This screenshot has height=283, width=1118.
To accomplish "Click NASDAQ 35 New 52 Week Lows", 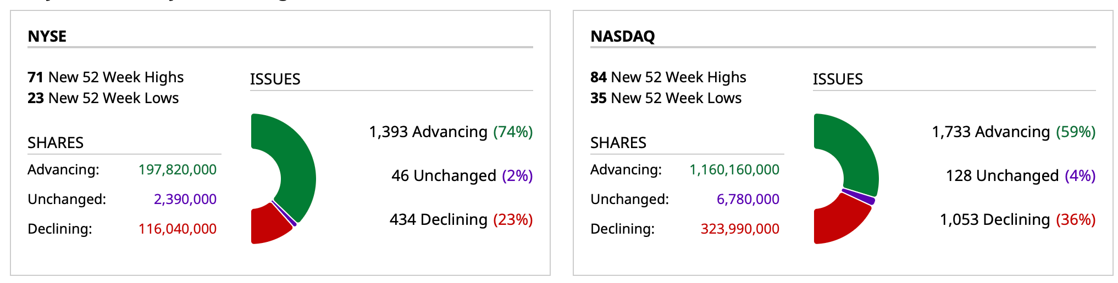I will click(x=666, y=98).
